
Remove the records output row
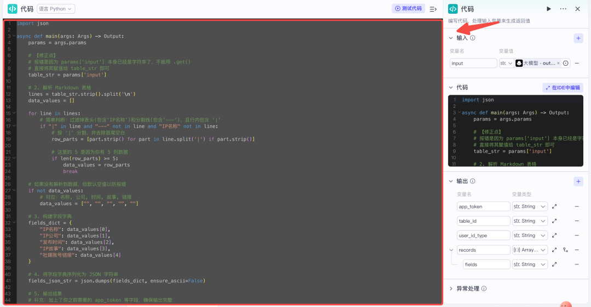point(577,250)
